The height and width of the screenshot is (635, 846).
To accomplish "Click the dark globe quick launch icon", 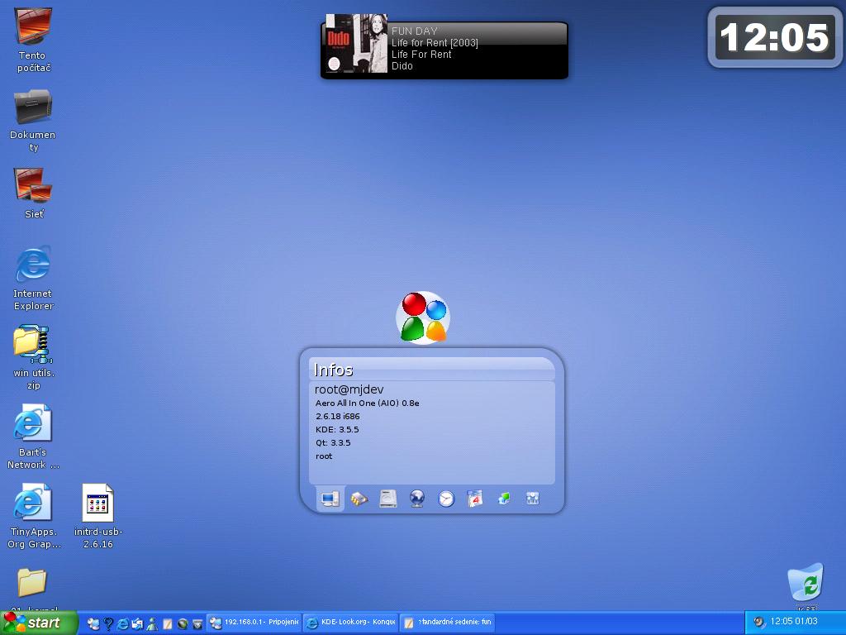I will tap(183, 623).
